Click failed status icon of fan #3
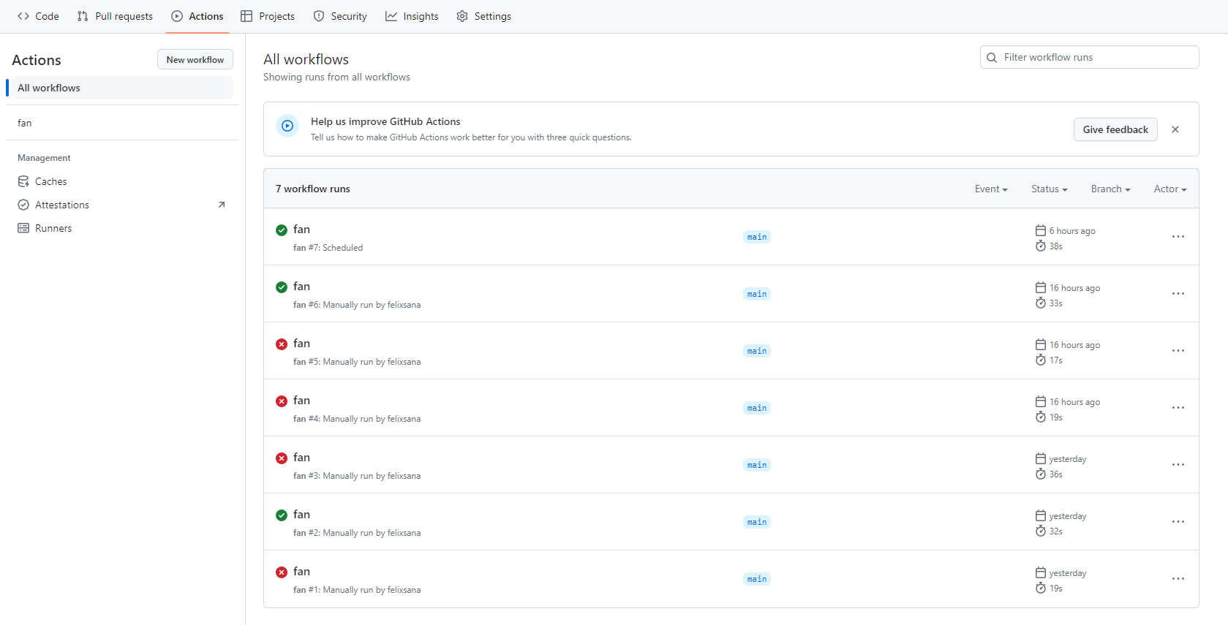 click(282, 458)
